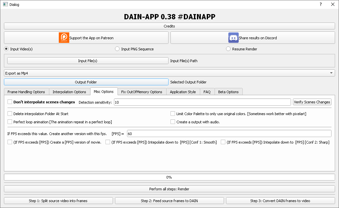339x208 pixels.
Task: Click the "Verify Scenes Changes" button
Action: tap(312, 102)
